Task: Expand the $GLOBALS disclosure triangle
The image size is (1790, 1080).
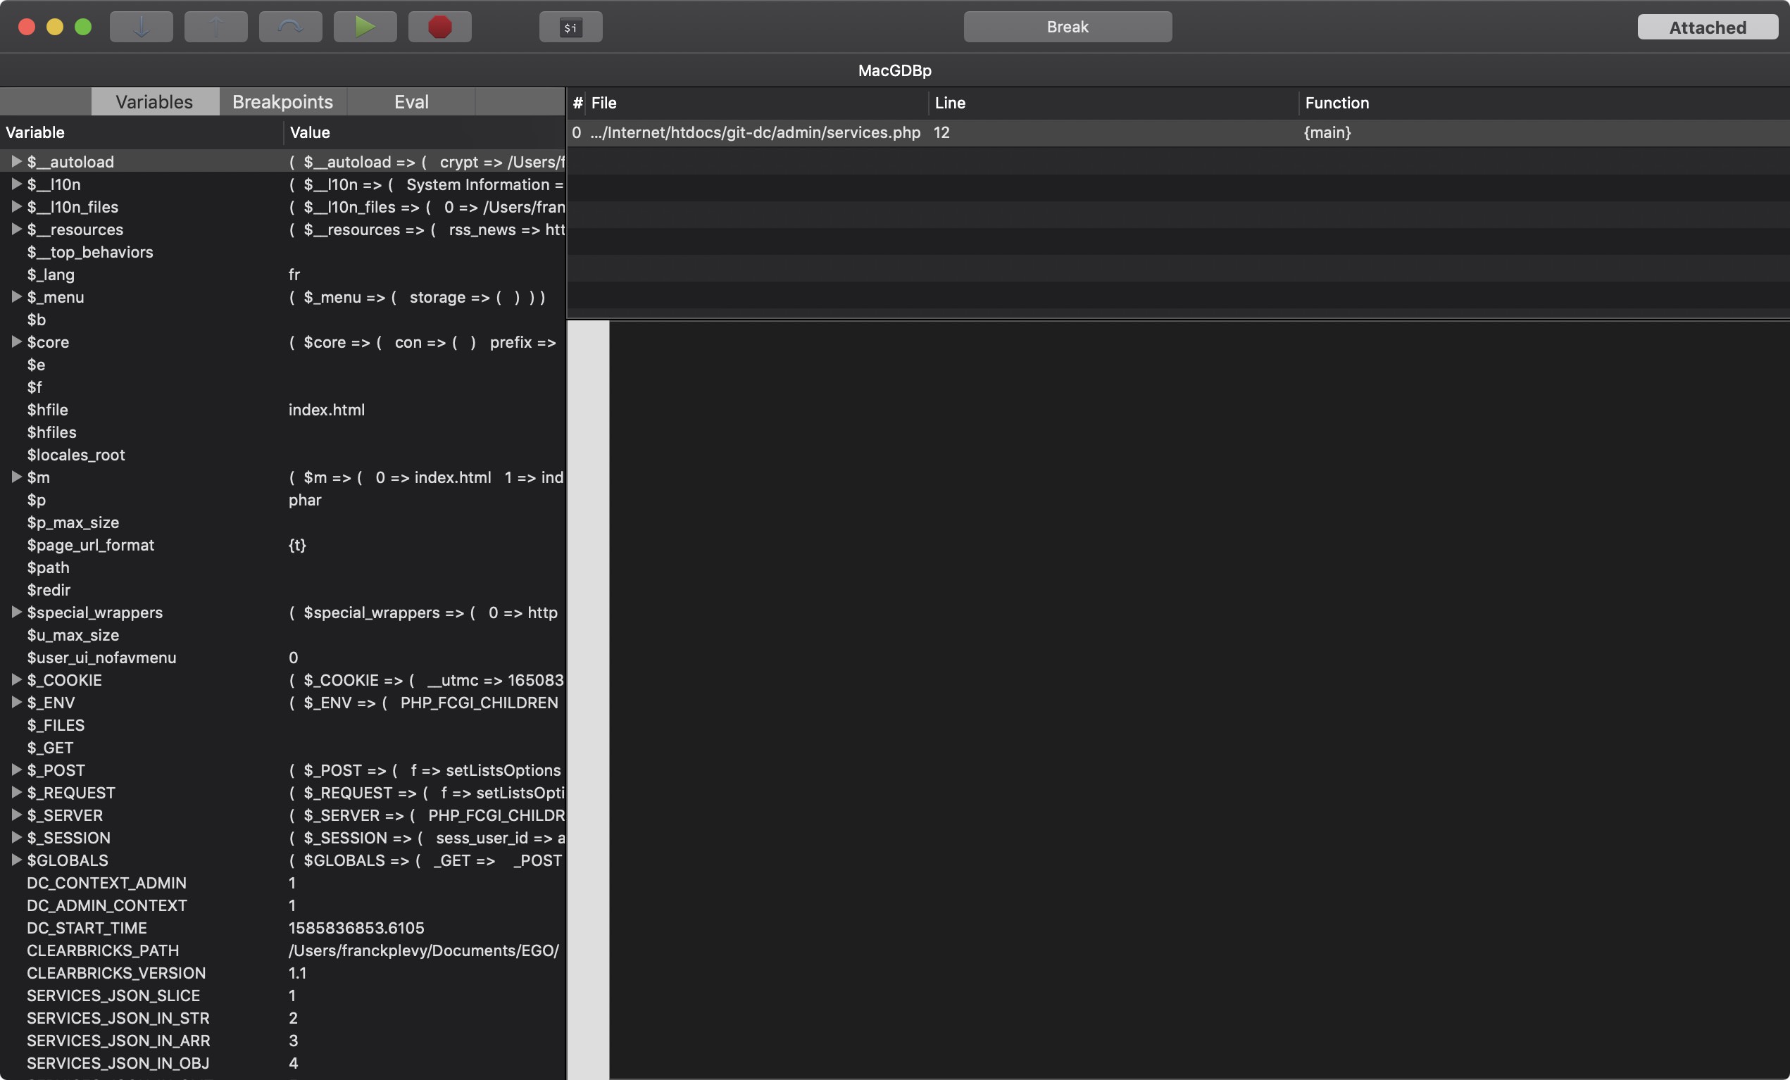Action: pyautogui.click(x=16, y=859)
